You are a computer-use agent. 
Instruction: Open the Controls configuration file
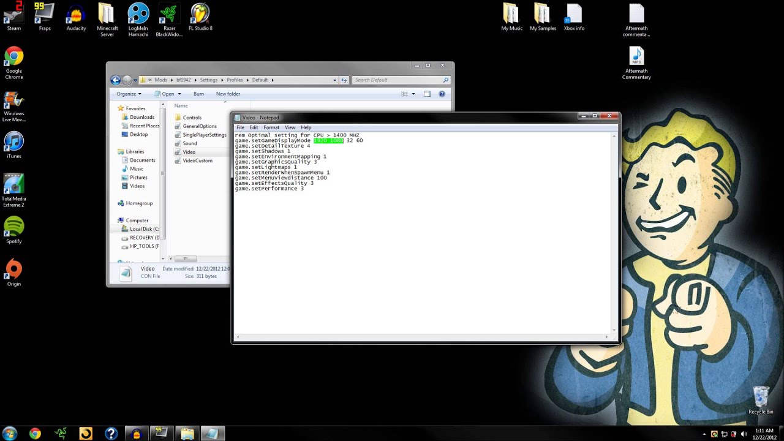tap(192, 117)
